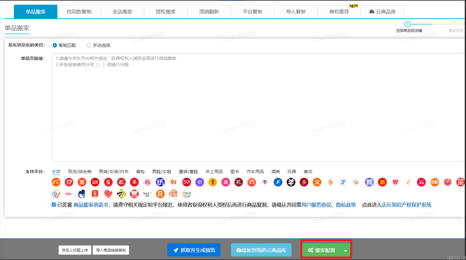Uncheck the 已签署 commitment checkbox

pos(54,205)
